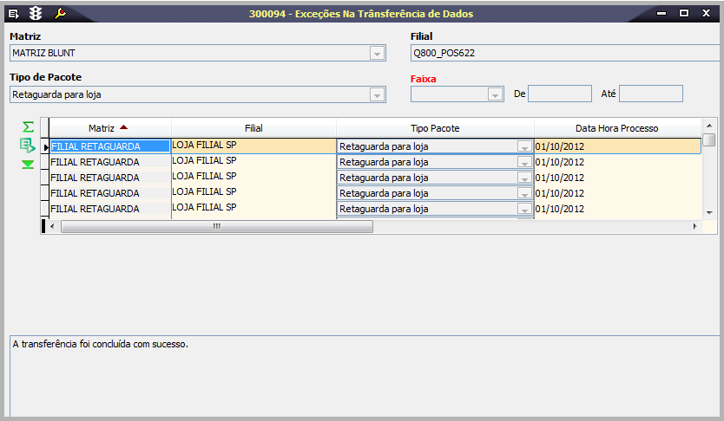Click the wrench settings icon in title bar
Image resolution: width=724 pixels, height=421 pixels.
tap(60, 13)
